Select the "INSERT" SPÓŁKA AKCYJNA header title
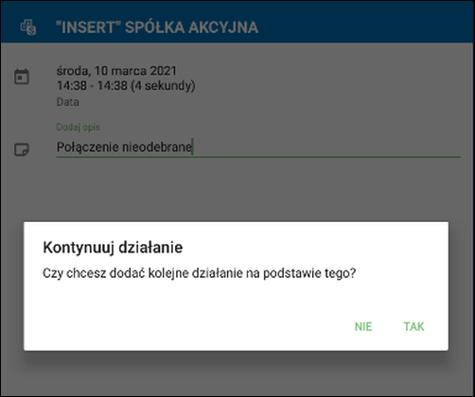 click(x=157, y=27)
